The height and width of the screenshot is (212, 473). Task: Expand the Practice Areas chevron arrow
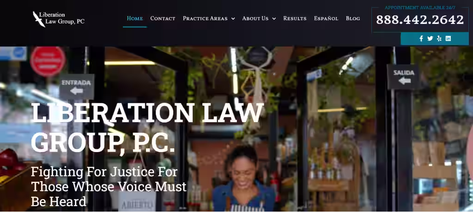233,19
